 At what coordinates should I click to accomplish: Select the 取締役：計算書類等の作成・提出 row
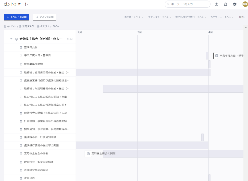pos(40,73)
